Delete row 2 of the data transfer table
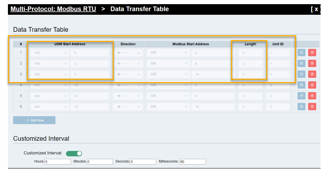 [x=312, y=63]
